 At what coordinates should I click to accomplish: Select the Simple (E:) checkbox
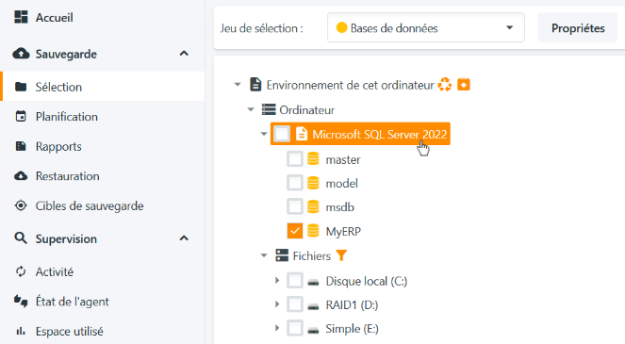(x=295, y=329)
